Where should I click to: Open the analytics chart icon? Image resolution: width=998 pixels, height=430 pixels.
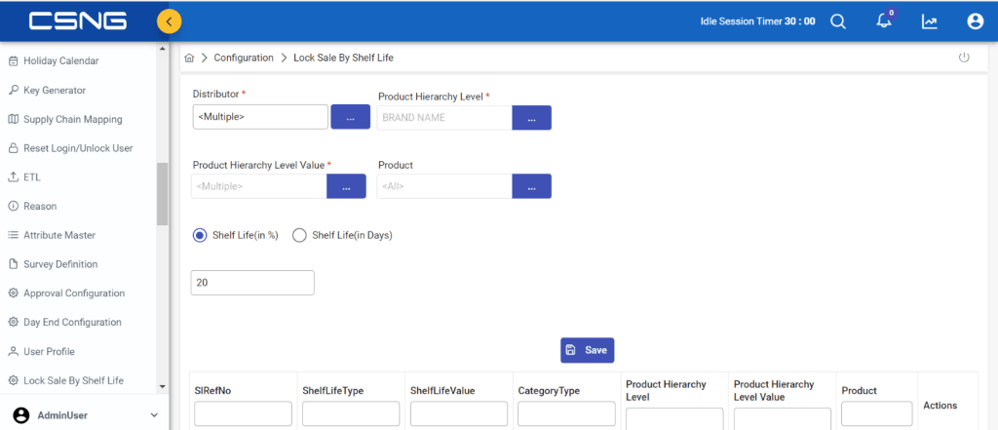coord(929,21)
